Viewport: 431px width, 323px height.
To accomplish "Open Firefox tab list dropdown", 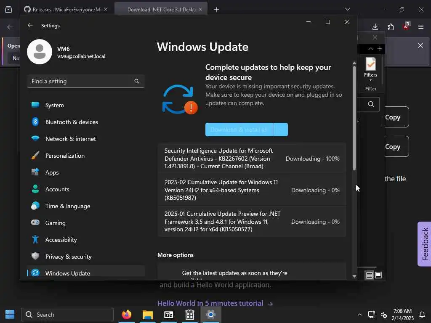I will coord(348,9).
